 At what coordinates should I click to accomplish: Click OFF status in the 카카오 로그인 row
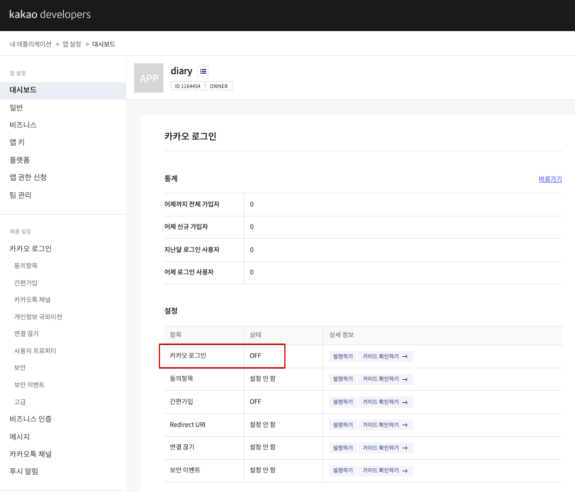point(255,356)
